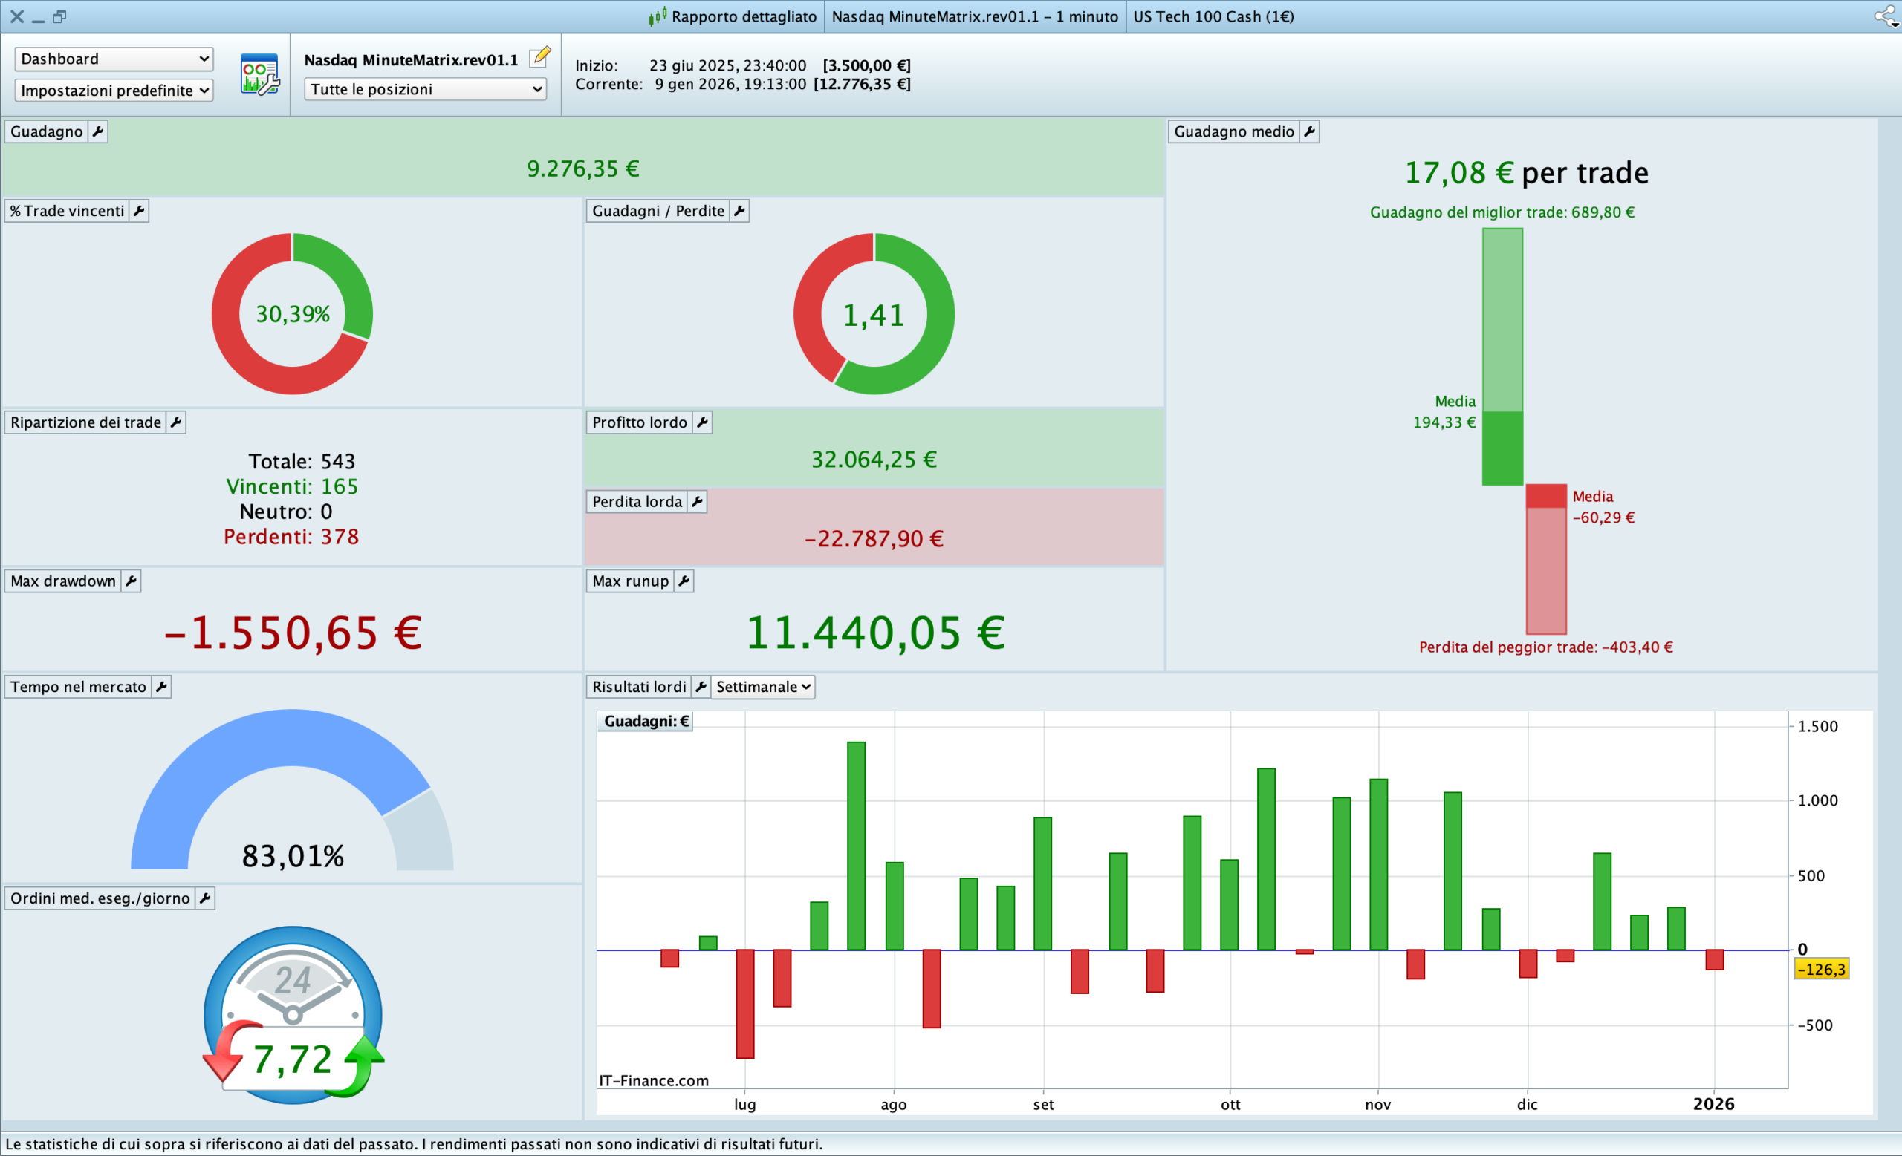Open the dashboard configuration wrench-chart icon
Image resolution: width=1902 pixels, height=1156 pixels.
[x=259, y=74]
